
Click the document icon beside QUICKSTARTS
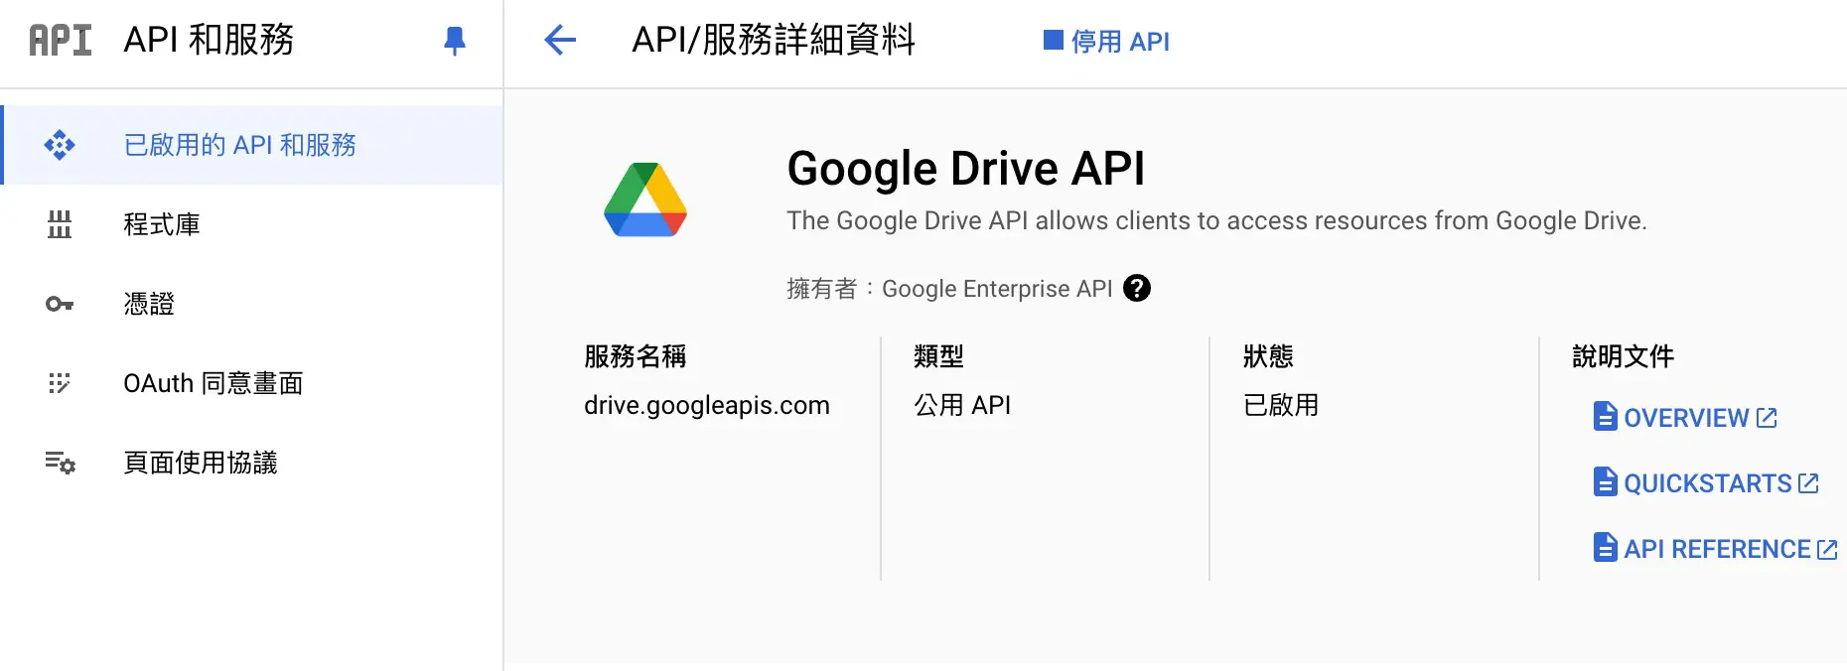click(x=1605, y=481)
